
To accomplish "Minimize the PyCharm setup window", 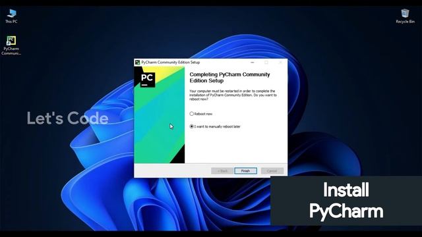I will point(252,63).
